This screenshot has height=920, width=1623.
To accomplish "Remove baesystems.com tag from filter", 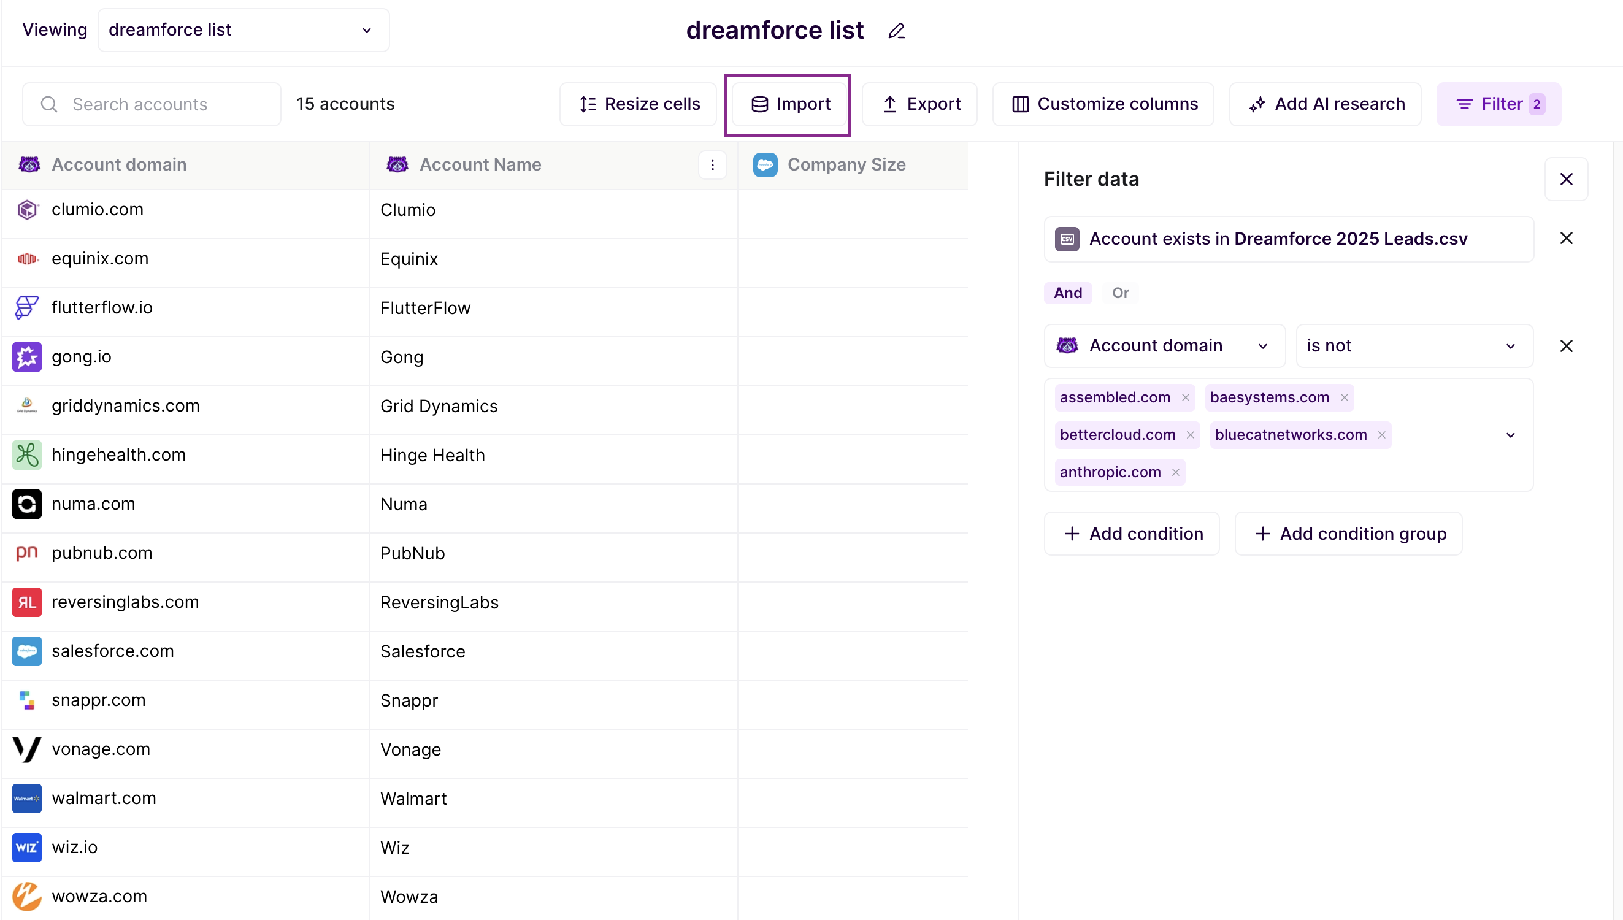I will coord(1345,397).
